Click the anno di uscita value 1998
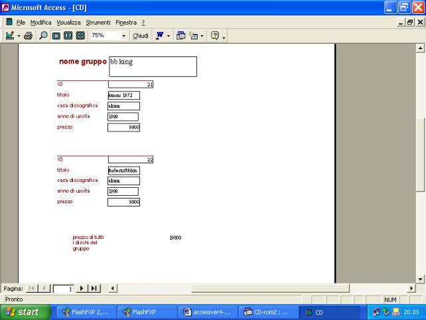The width and height of the screenshot is (426, 320). (x=123, y=191)
